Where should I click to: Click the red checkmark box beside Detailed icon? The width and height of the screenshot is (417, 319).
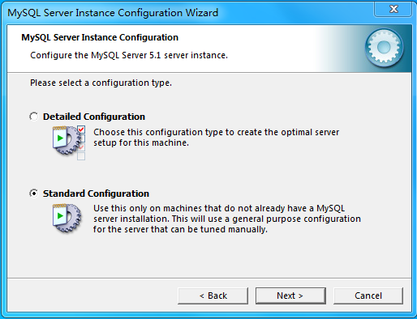(x=81, y=130)
